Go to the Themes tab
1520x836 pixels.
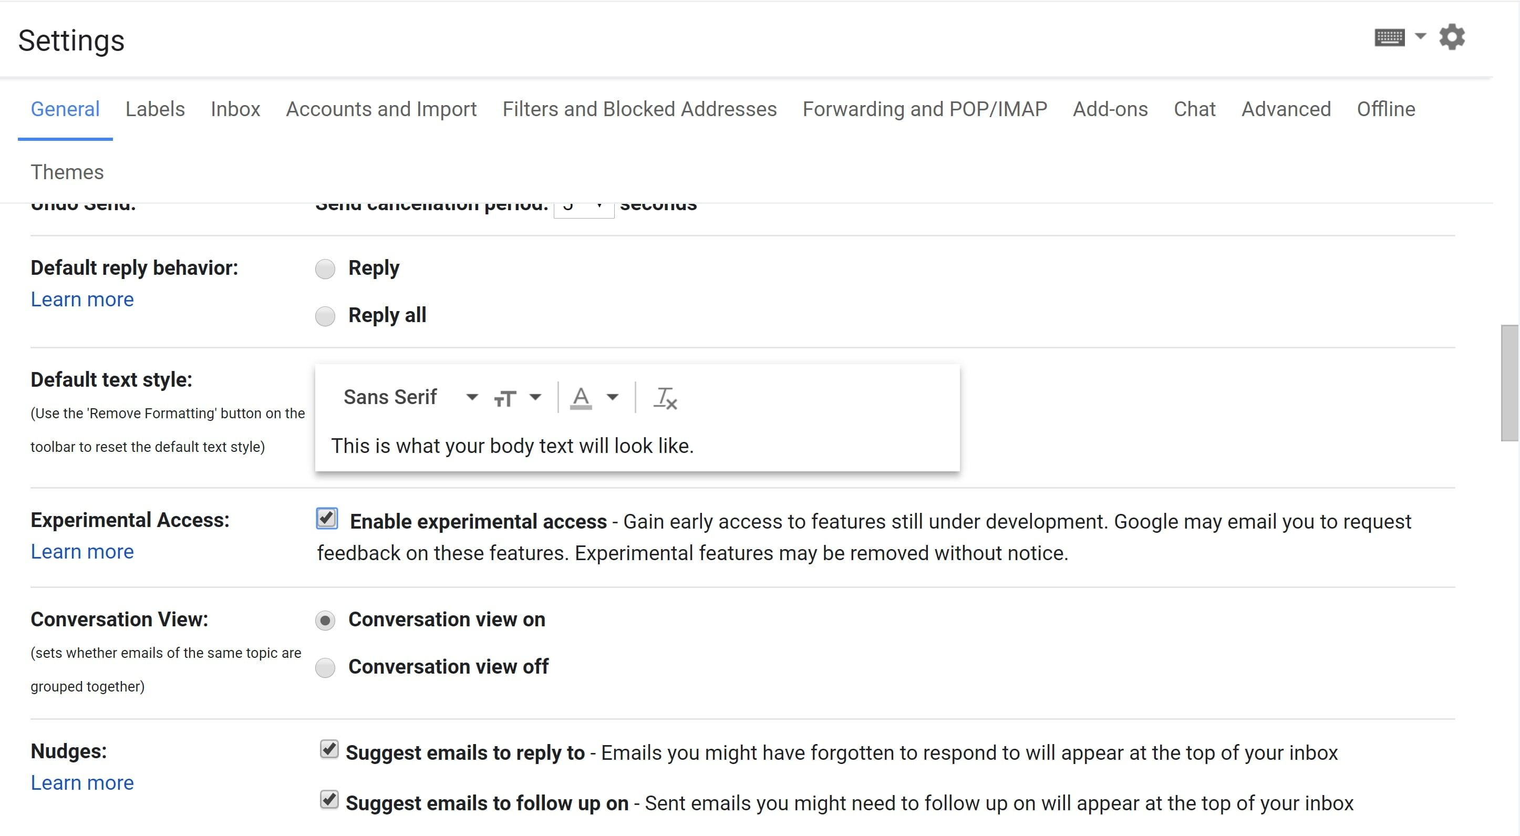67,172
